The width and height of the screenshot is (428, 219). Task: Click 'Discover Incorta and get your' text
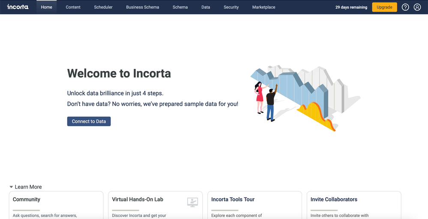[139, 216]
